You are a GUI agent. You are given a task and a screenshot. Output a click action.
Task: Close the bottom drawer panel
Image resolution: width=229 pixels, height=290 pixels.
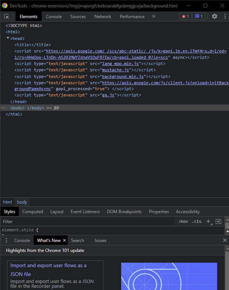225,240
